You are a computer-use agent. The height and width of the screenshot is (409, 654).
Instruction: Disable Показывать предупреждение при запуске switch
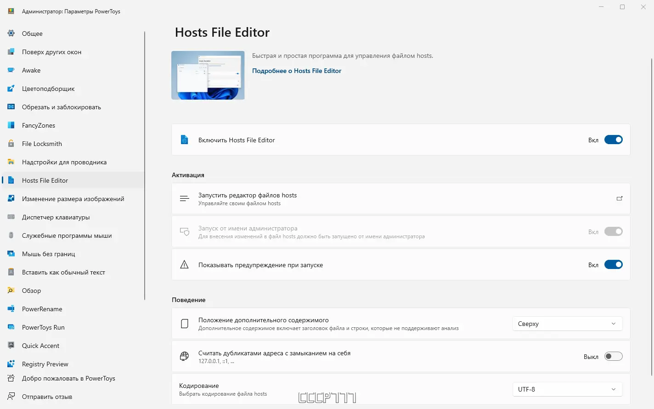tap(613, 264)
